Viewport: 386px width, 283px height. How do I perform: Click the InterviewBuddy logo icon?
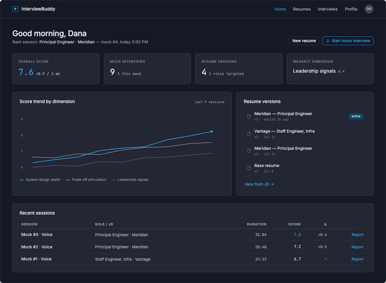pyautogui.click(x=15, y=9)
